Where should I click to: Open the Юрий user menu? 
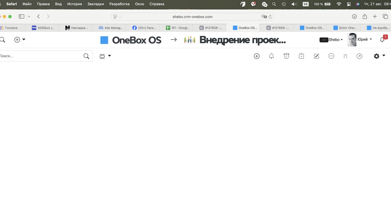tap(365, 40)
